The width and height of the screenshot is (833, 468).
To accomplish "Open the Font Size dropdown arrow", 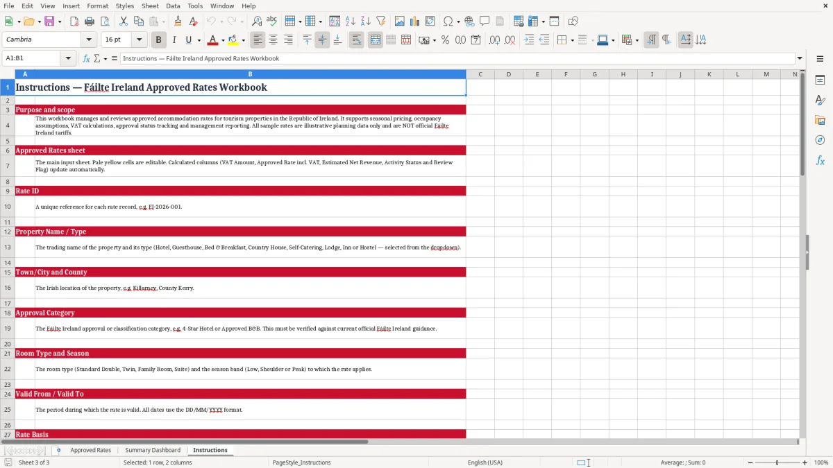I will coord(139,40).
